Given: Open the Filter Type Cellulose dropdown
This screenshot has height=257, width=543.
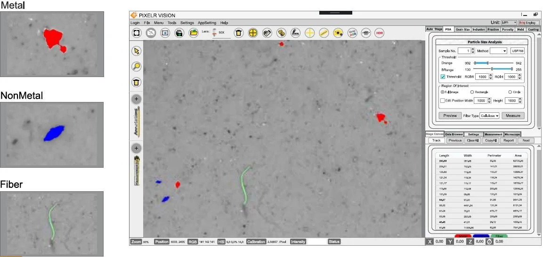Looking at the screenshot, I should point(489,116).
